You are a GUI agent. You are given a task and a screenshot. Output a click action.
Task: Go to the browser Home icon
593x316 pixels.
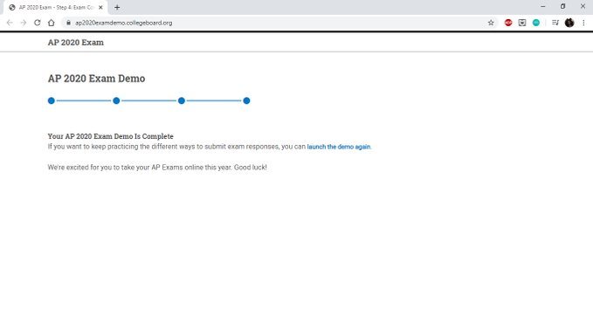51,23
